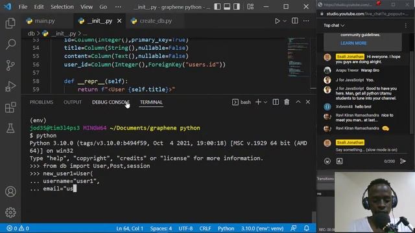The width and height of the screenshot is (415, 233).
Task: Kill the terminal with trash icon
Action: [x=287, y=102]
